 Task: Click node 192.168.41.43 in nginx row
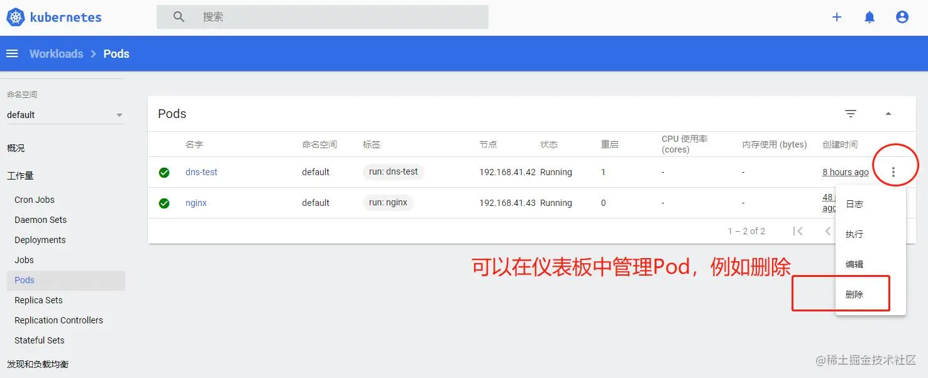pos(507,203)
